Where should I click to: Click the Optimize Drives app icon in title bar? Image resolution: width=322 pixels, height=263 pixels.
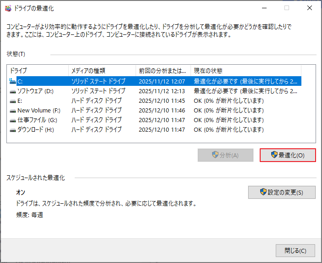coord(8,8)
